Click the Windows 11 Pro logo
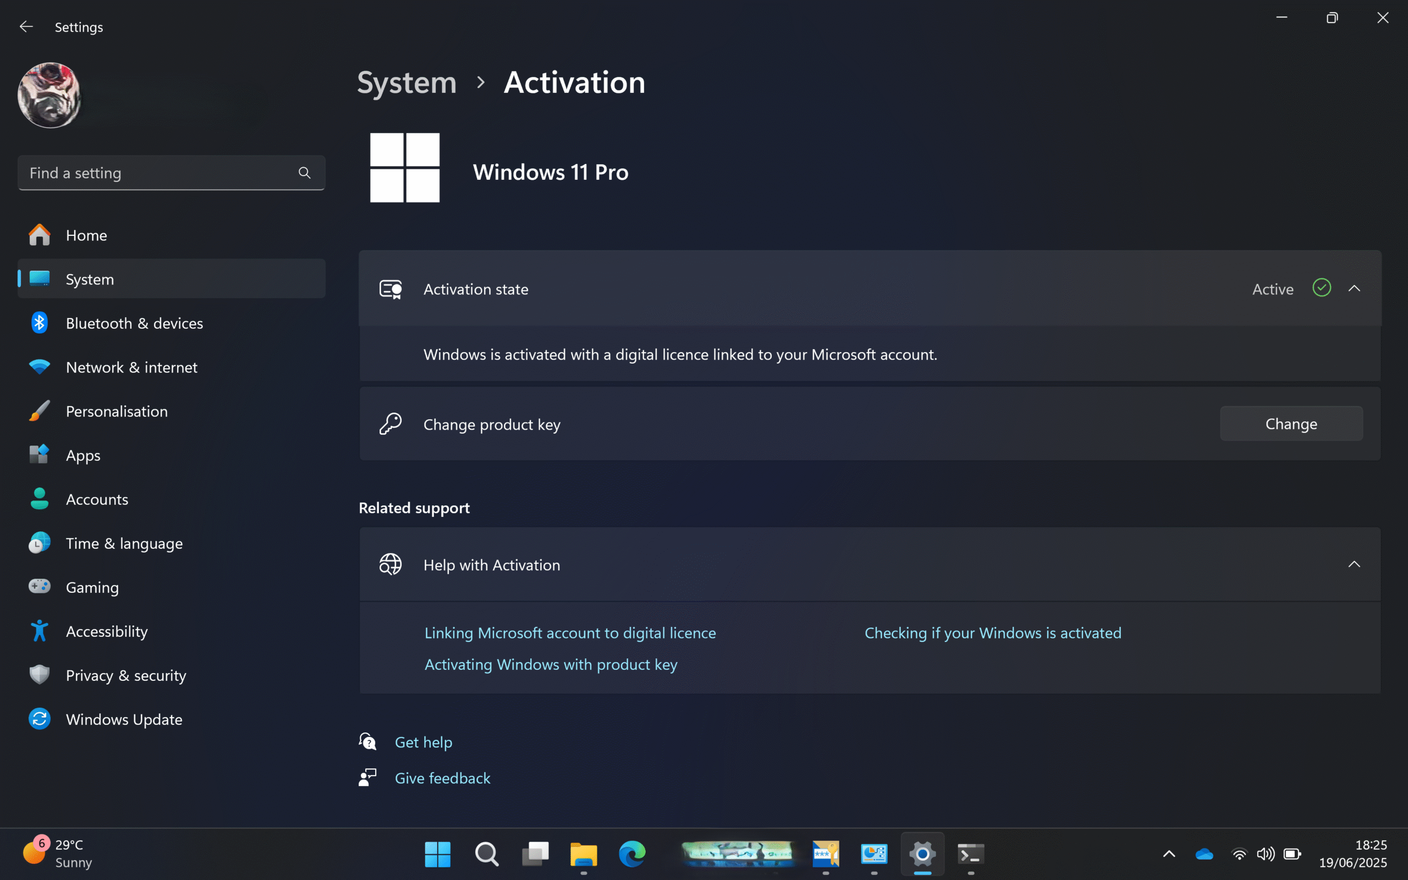The width and height of the screenshot is (1408, 880). pos(405,168)
